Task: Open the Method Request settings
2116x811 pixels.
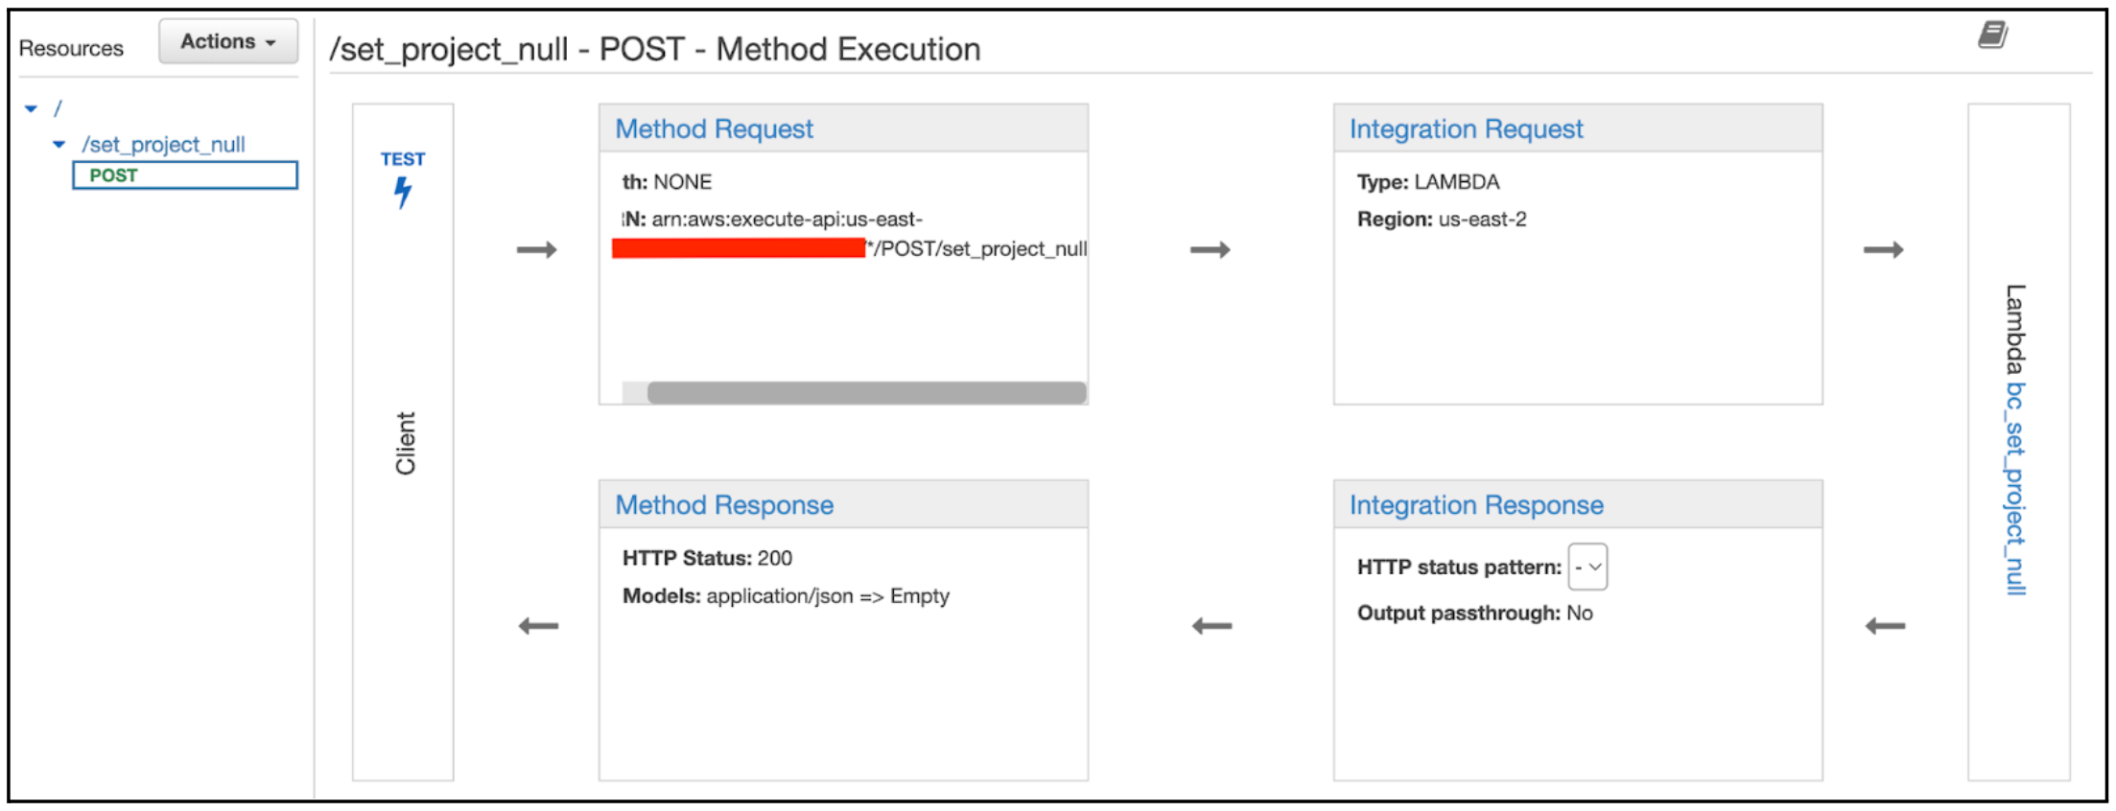Action: (714, 129)
